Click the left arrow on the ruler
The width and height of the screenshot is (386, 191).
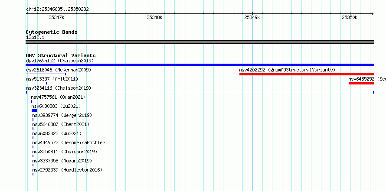[27, 14]
